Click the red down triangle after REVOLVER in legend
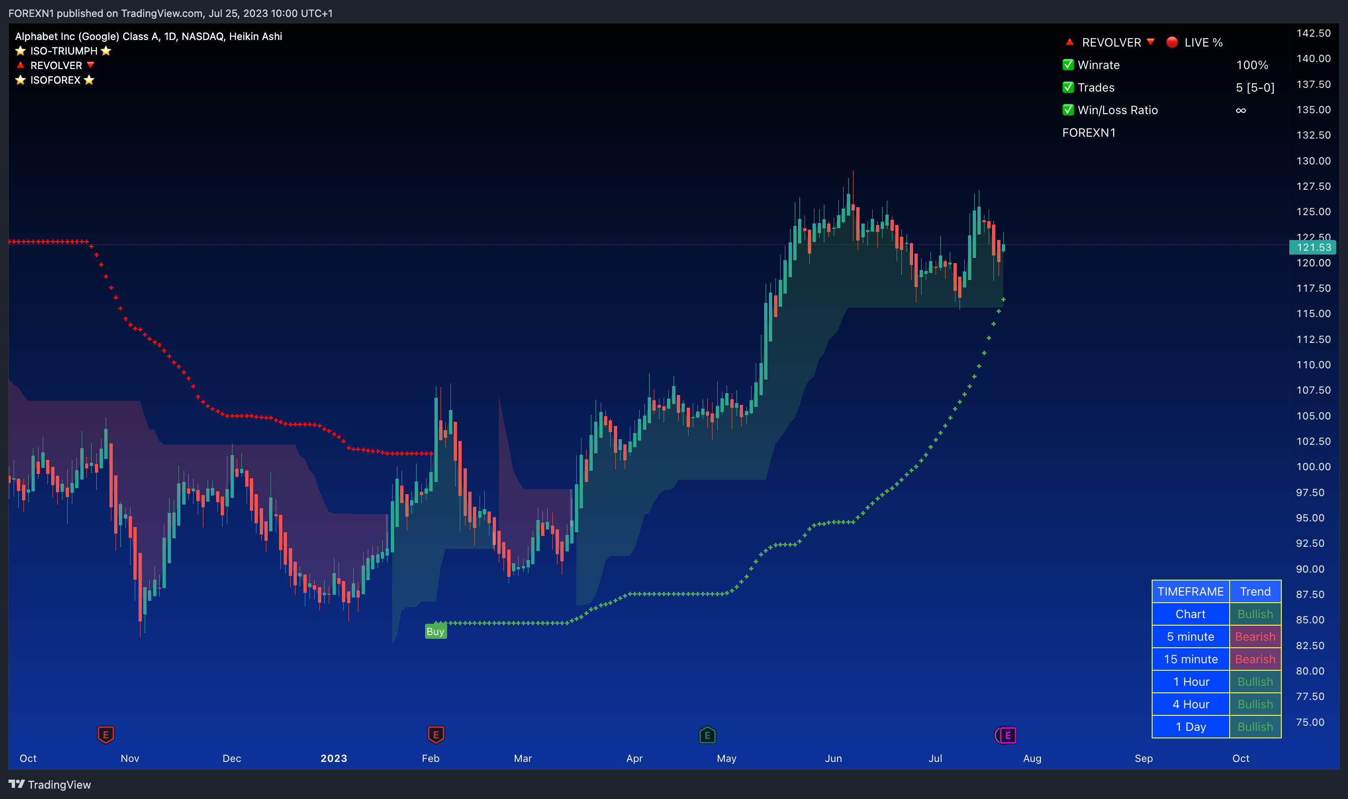1348x799 pixels. tap(91, 65)
